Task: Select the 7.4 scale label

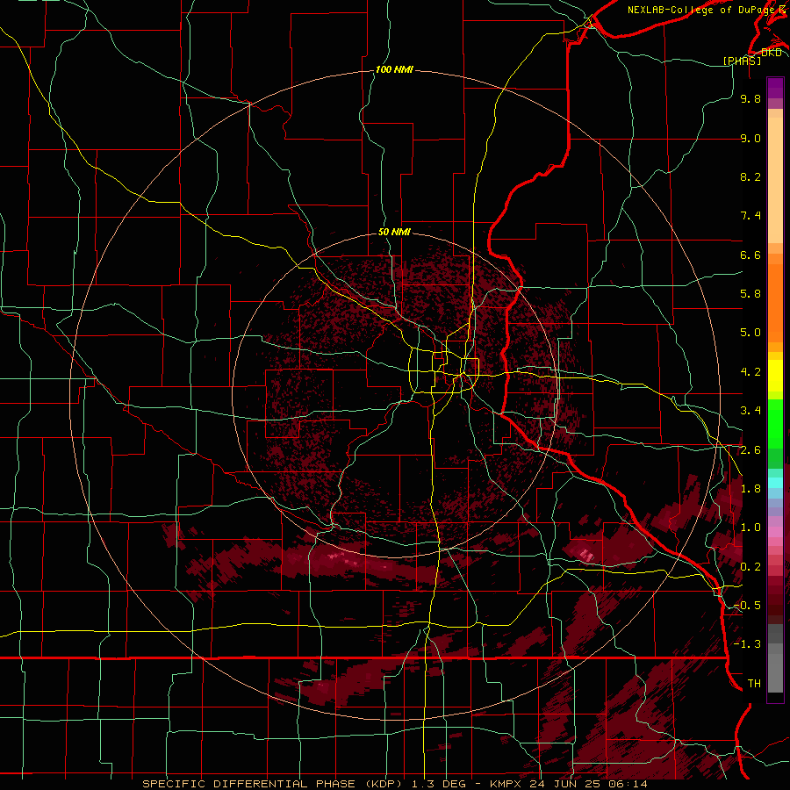Action: click(750, 216)
